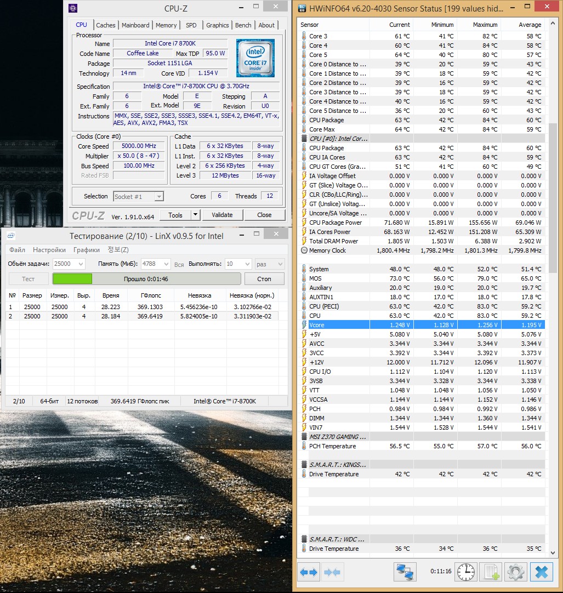Select LinX result row with 369.6419 GFlops

pyautogui.click(x=143, y=316)
